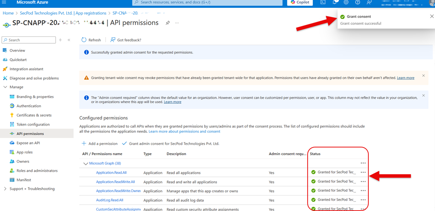Open more options for Application.Read.All row
Image resolution: width=435 pixels, height=211 pixels.
[363, 172]
